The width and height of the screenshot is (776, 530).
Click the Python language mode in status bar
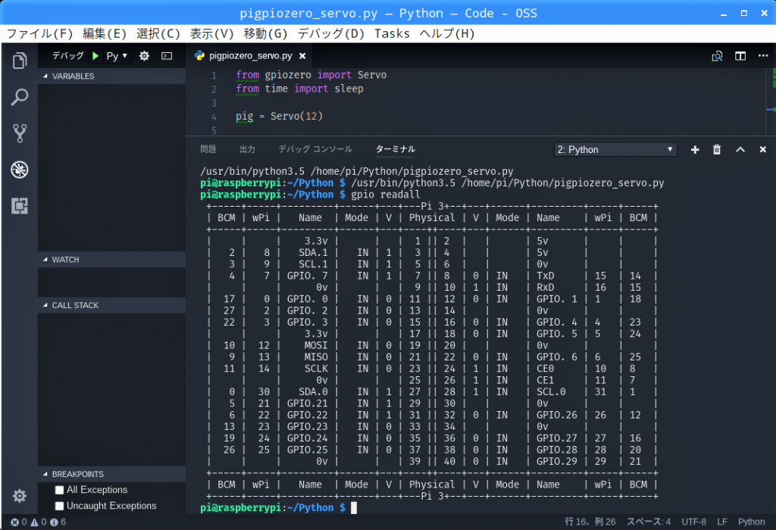tap(751, 522)
